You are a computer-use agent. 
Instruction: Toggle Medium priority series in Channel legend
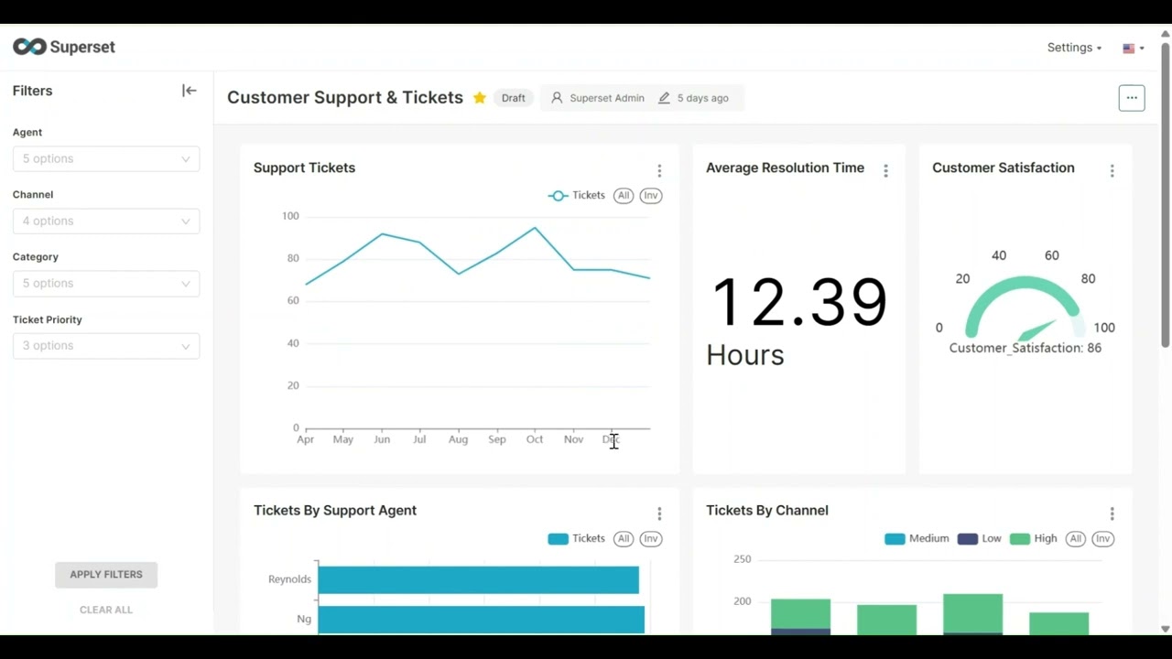tap(917, 538)
